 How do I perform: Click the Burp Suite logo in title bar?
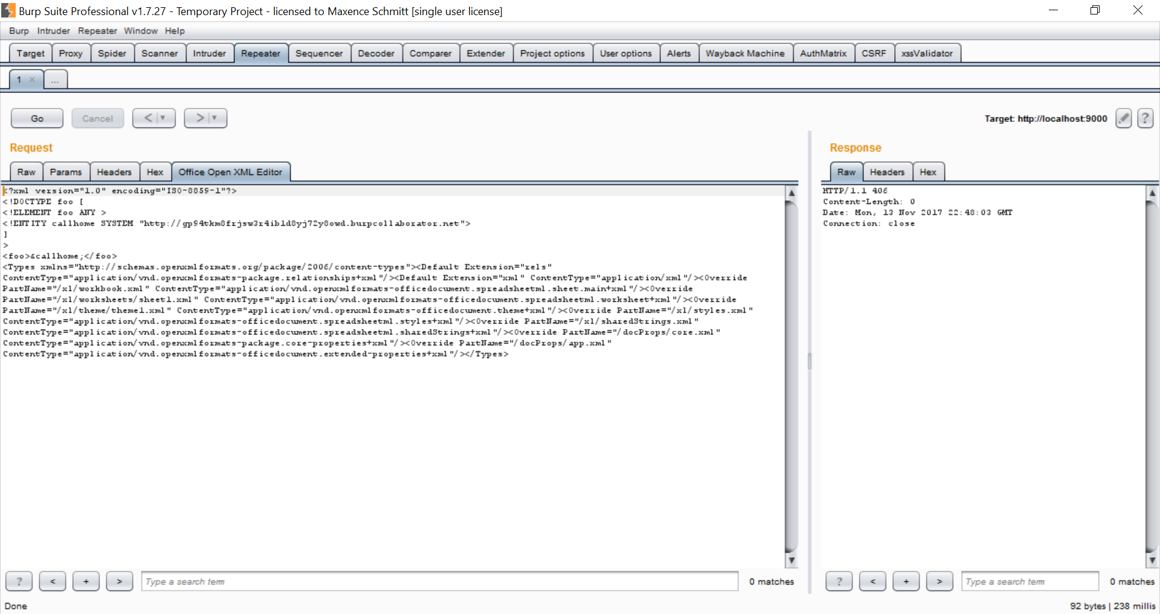pos(8,10)
